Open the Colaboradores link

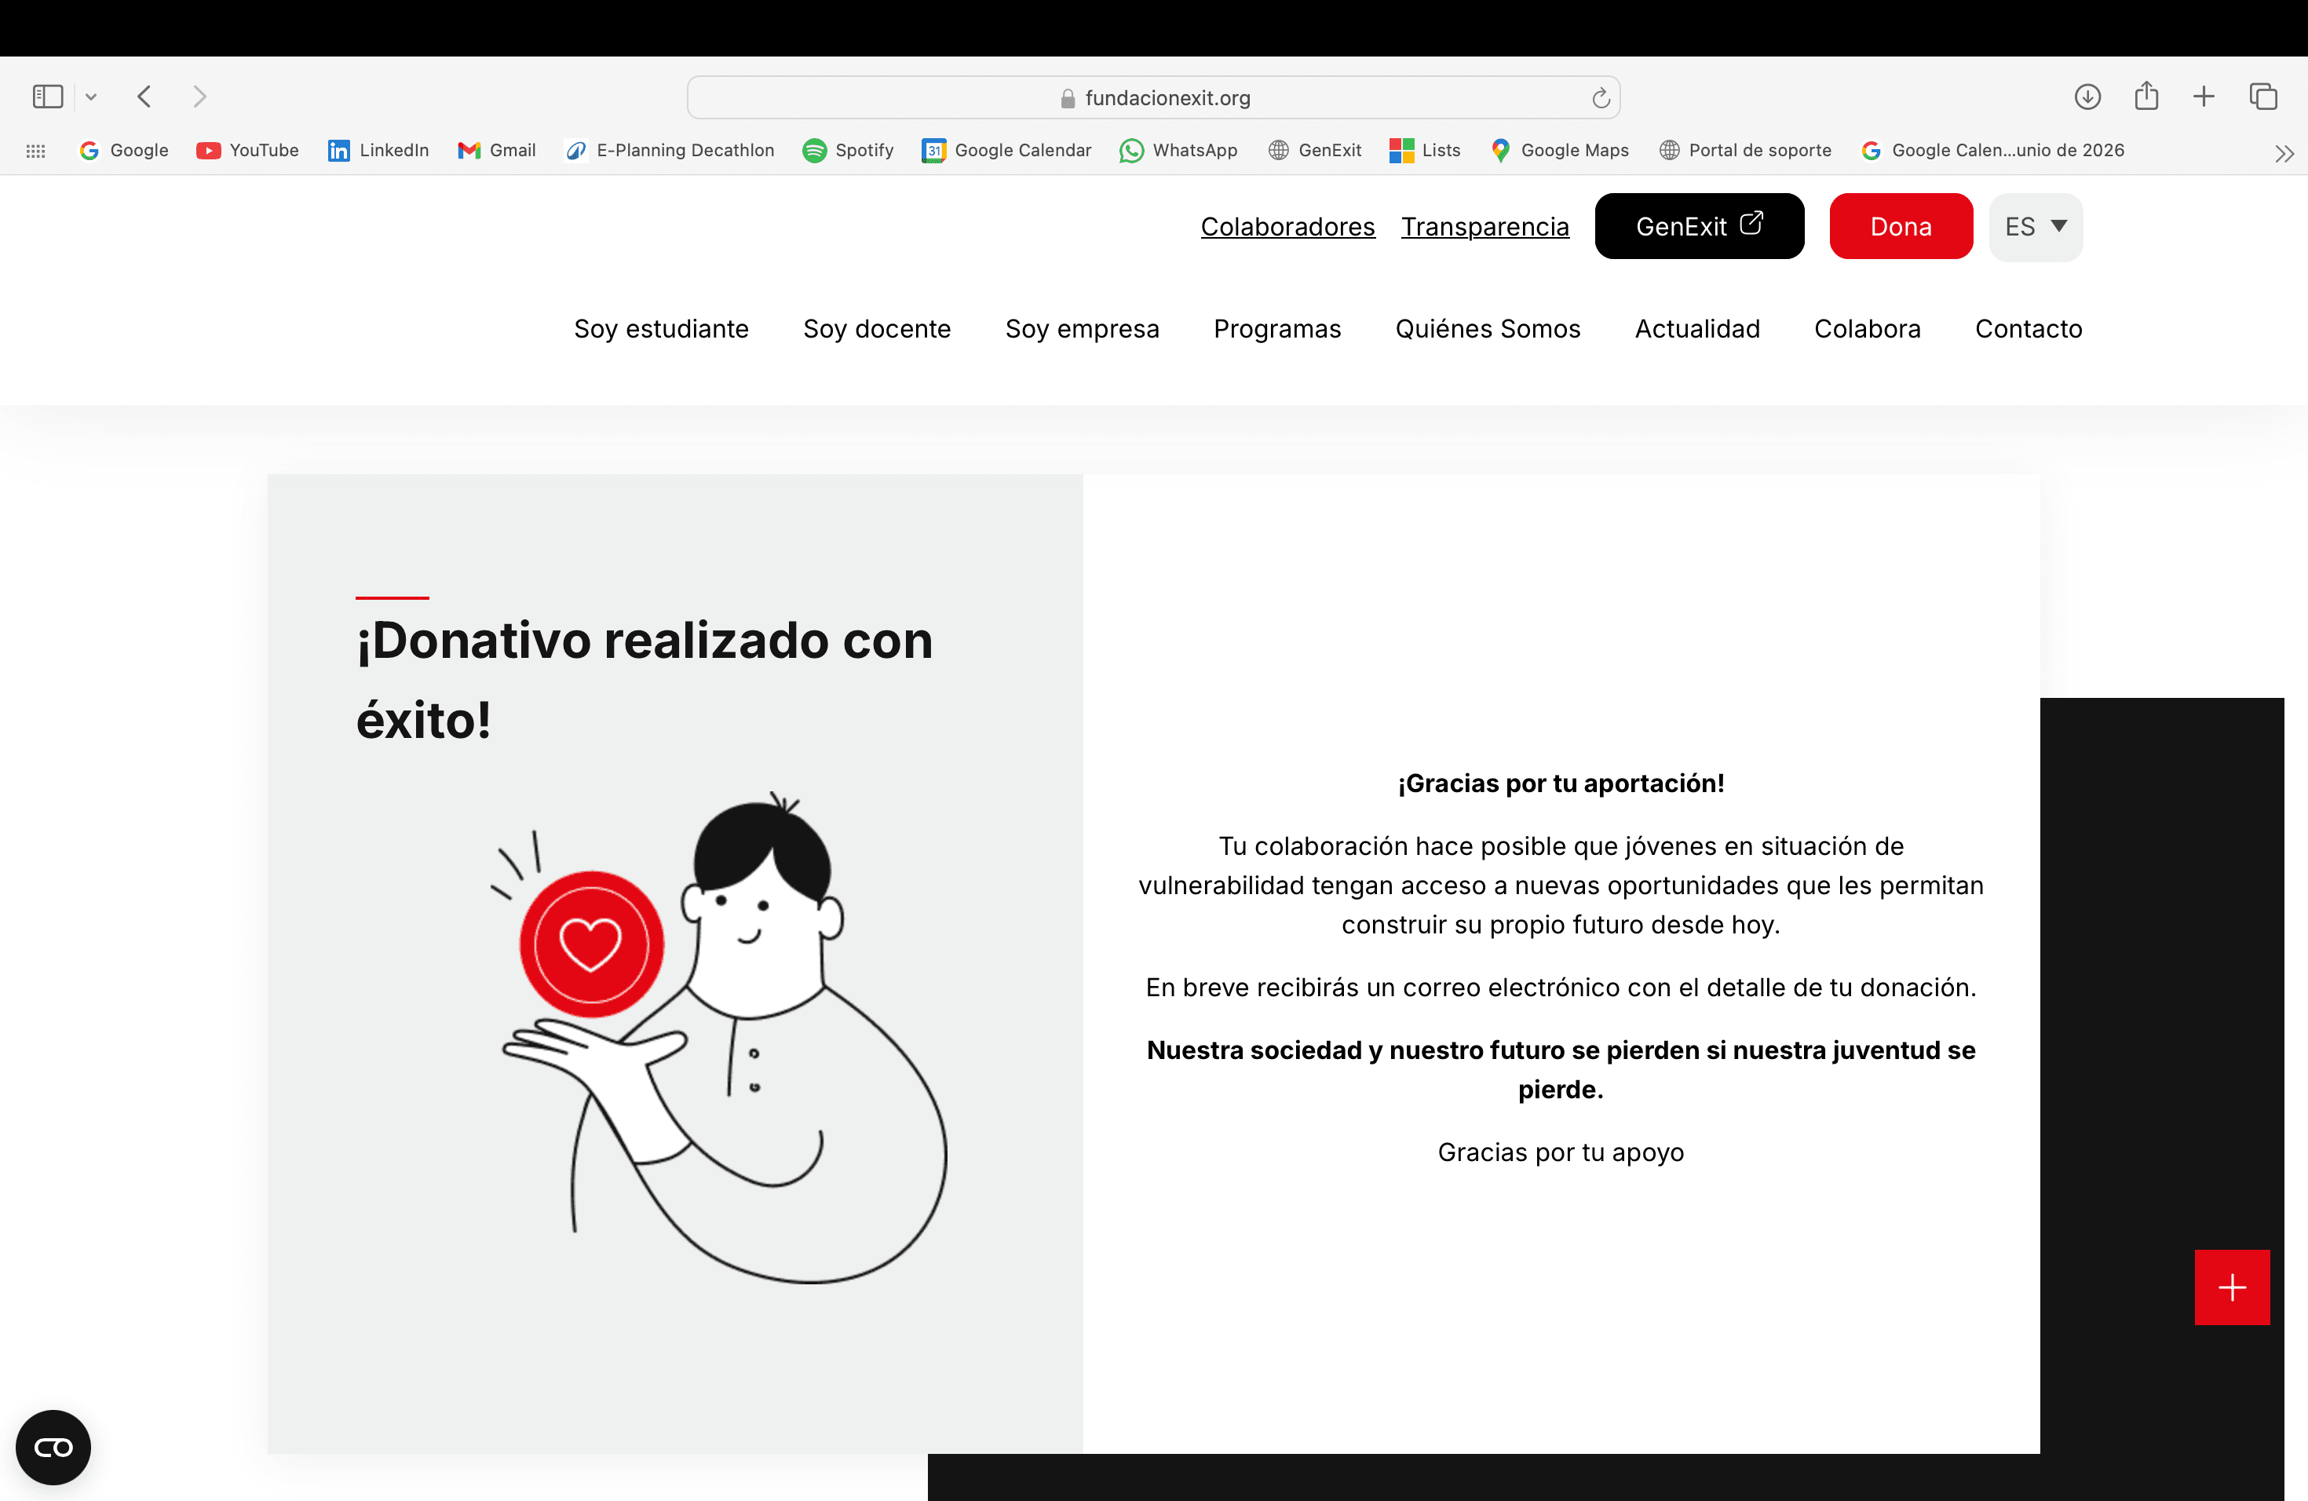(x=1287, y=227)
